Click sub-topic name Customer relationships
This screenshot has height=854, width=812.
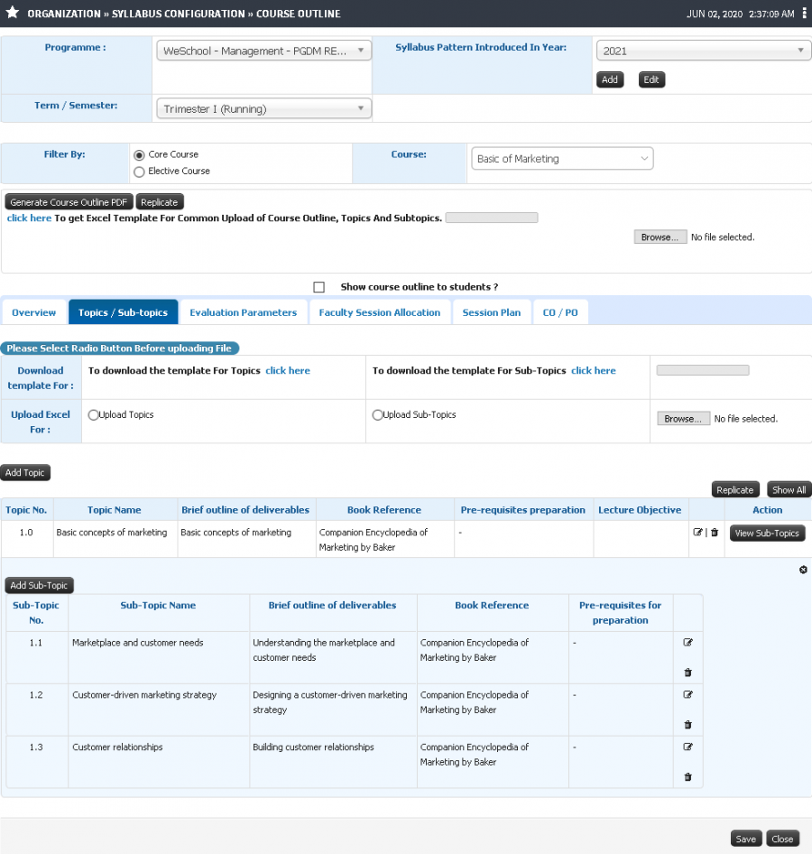117,747
